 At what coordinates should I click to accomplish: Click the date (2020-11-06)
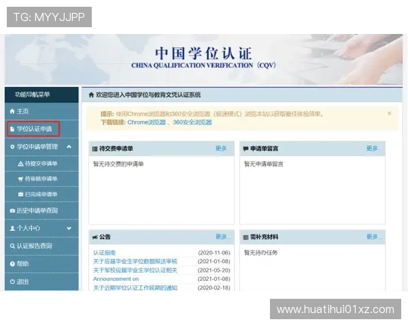214,253
